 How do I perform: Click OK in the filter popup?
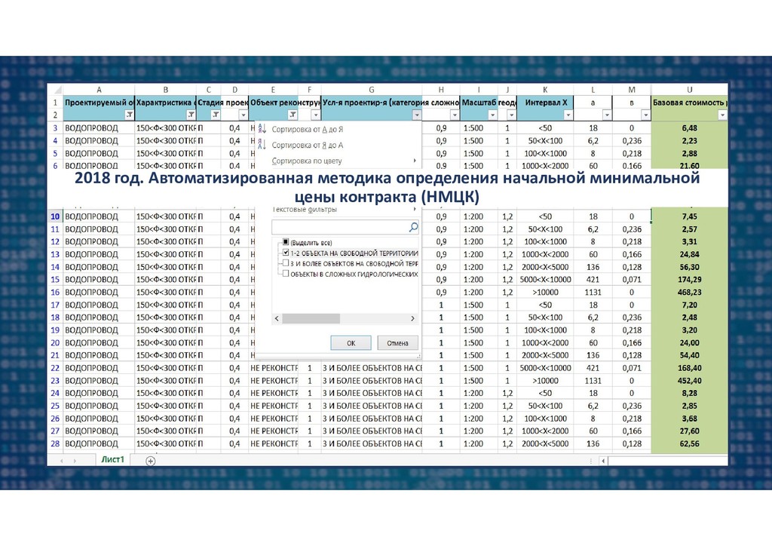pos(351,343)
